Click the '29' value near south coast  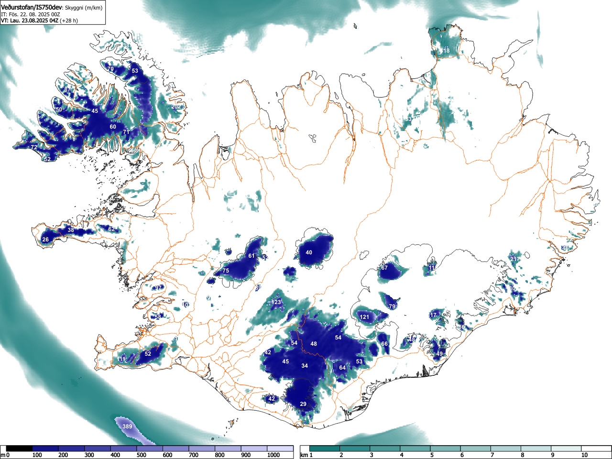tap(303, 404)
